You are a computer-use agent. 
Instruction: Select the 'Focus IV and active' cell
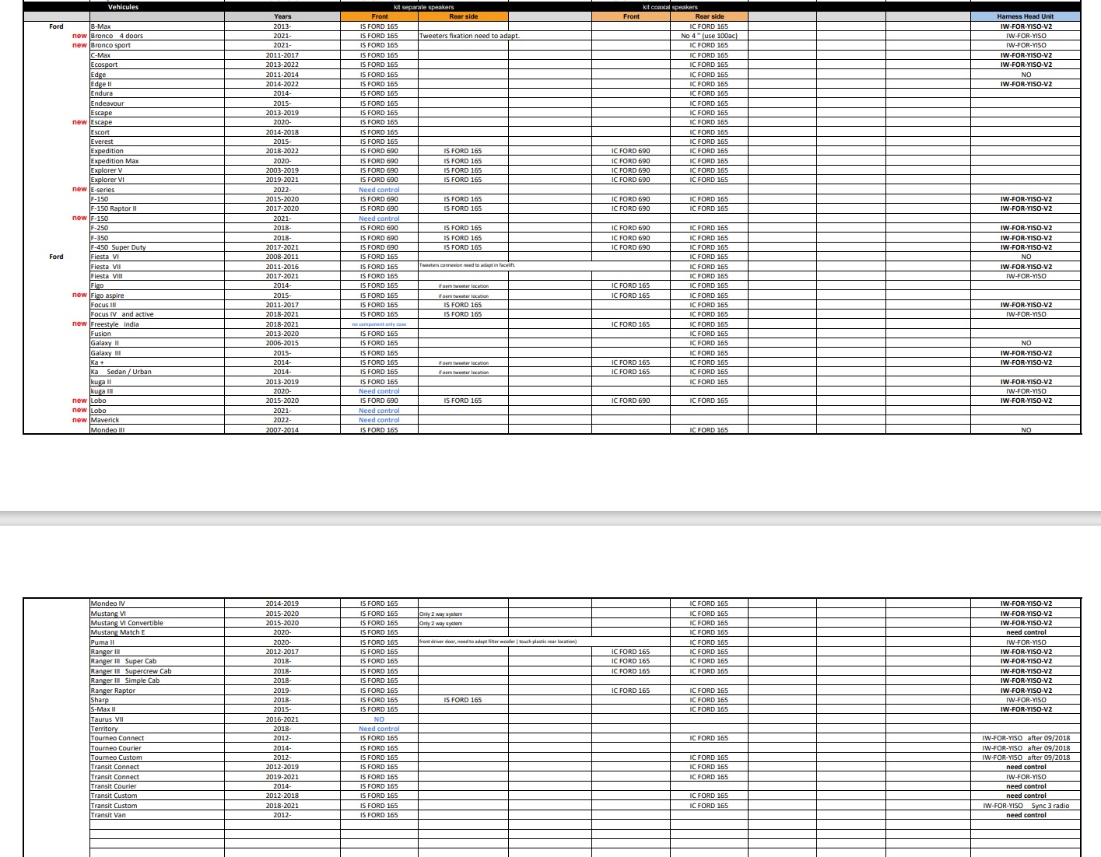(x=157, y=314)
